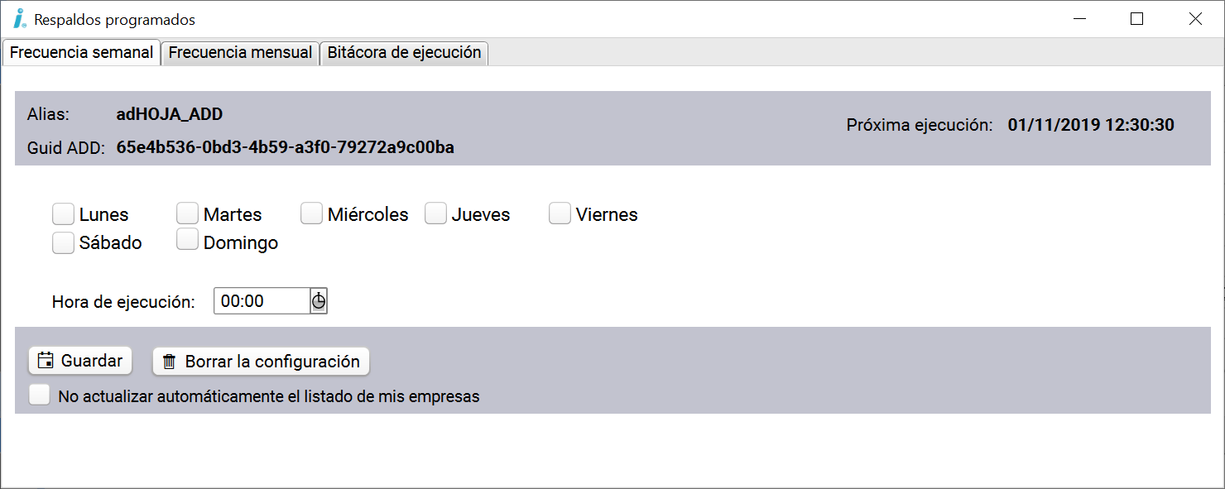The width and height of the screenshot is (1225, 489).
Task: Check the Miércoles day option
Action: 311,214
